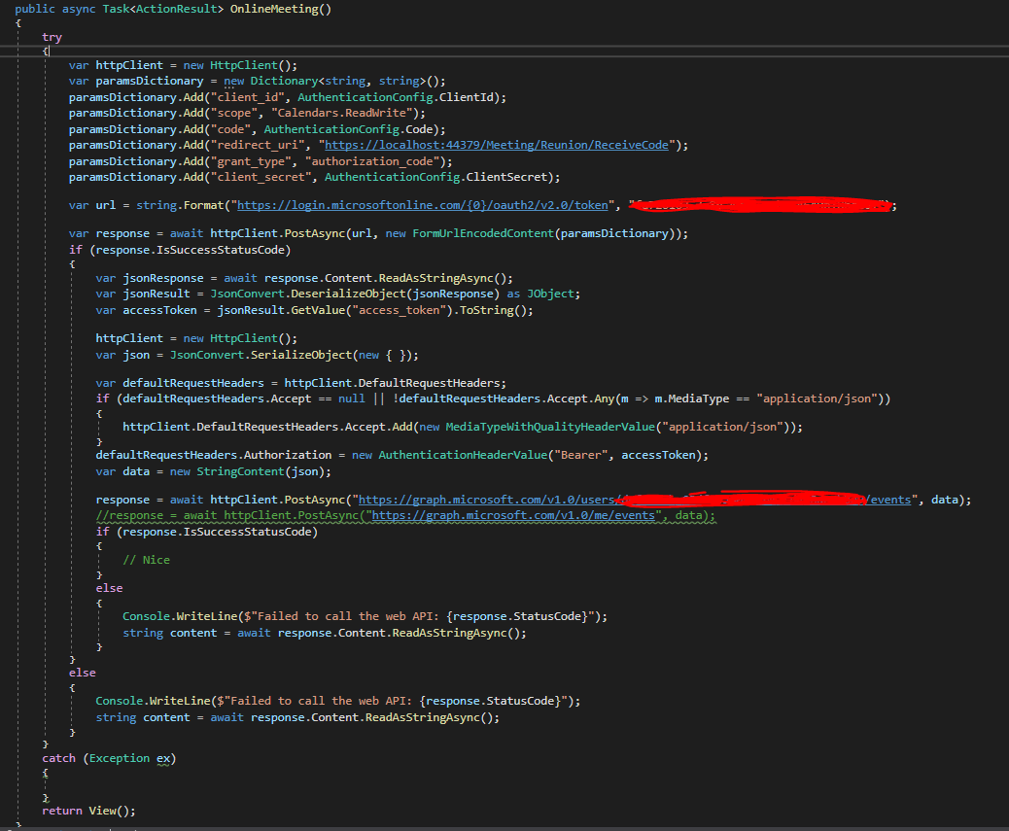Click 'var defaultRequestHeaders' variable name

pos(193,383)
